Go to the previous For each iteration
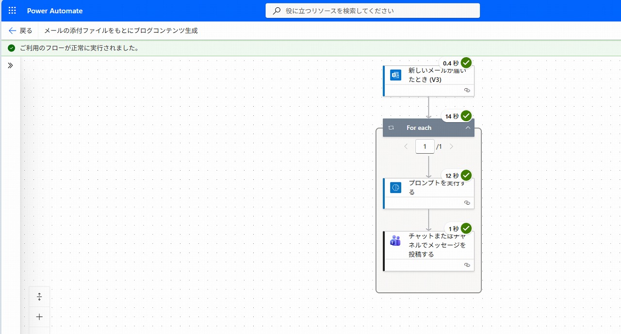The width and height of the screenshot is (621, 334). (406, 146)
